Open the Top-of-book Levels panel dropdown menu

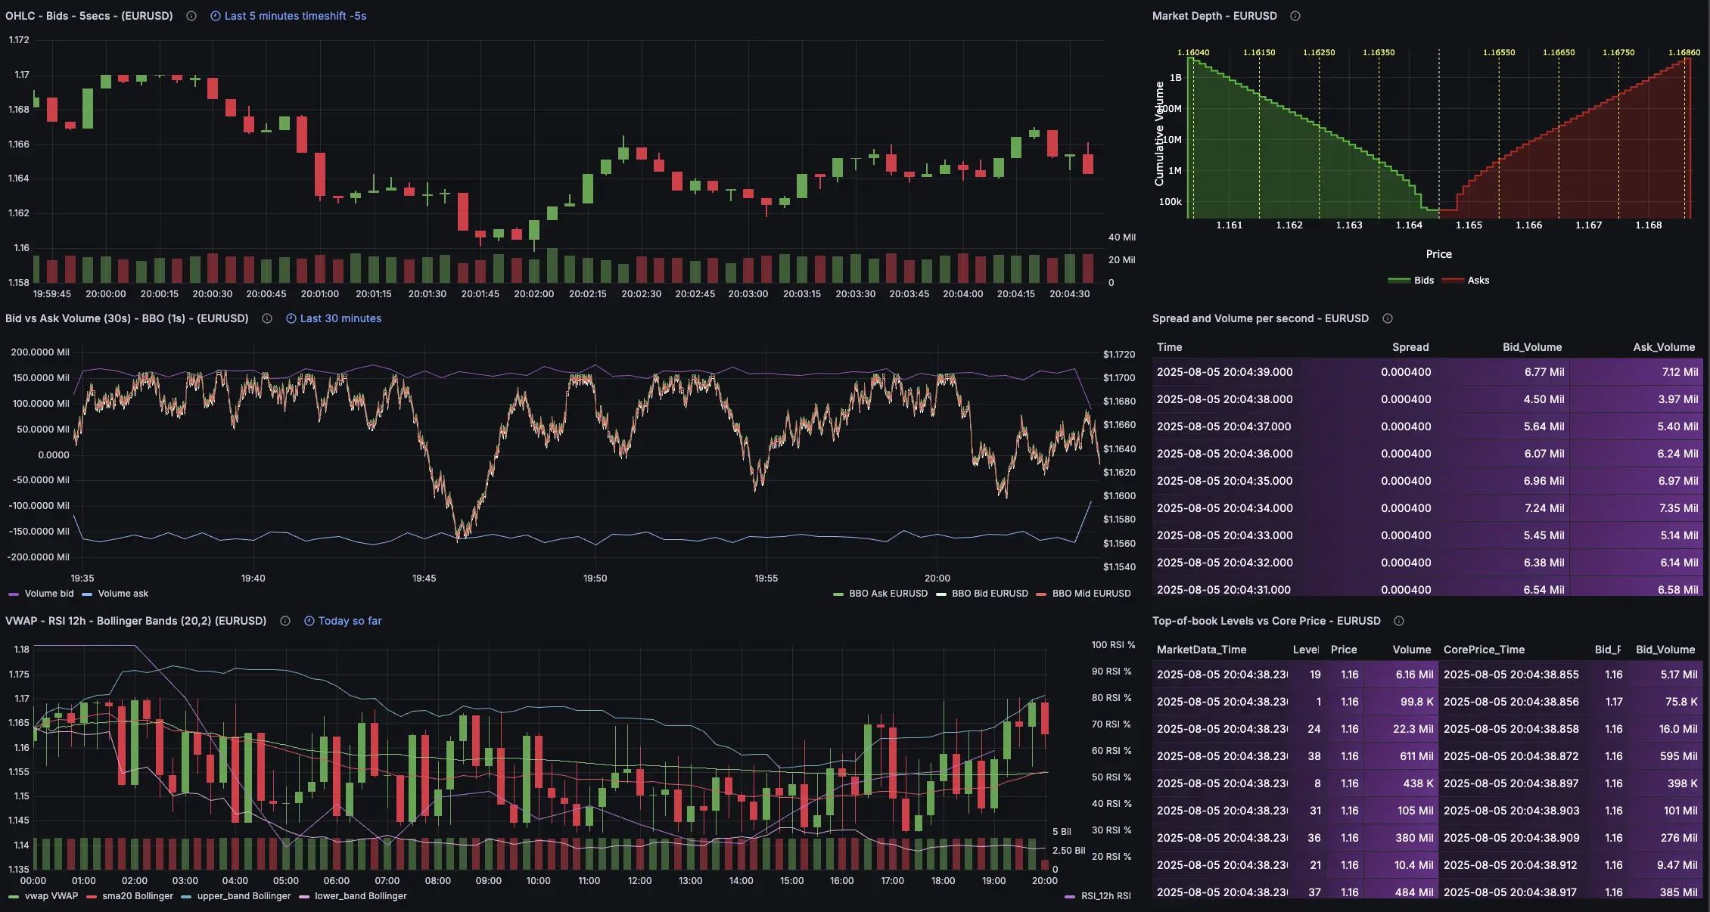point(1266,620)
